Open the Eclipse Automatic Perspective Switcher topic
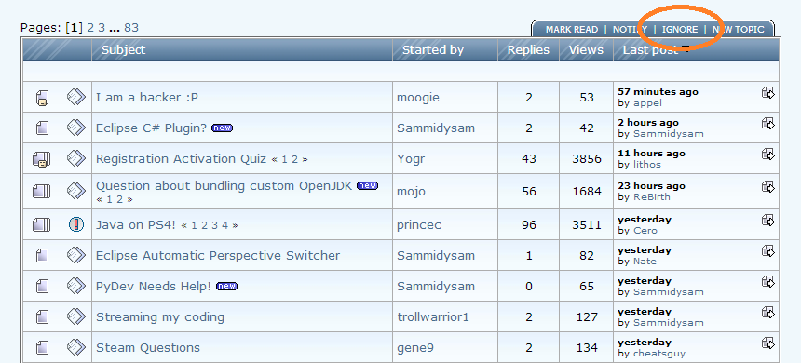This screenshot has height=363, width=801. [x=218, y=255]
